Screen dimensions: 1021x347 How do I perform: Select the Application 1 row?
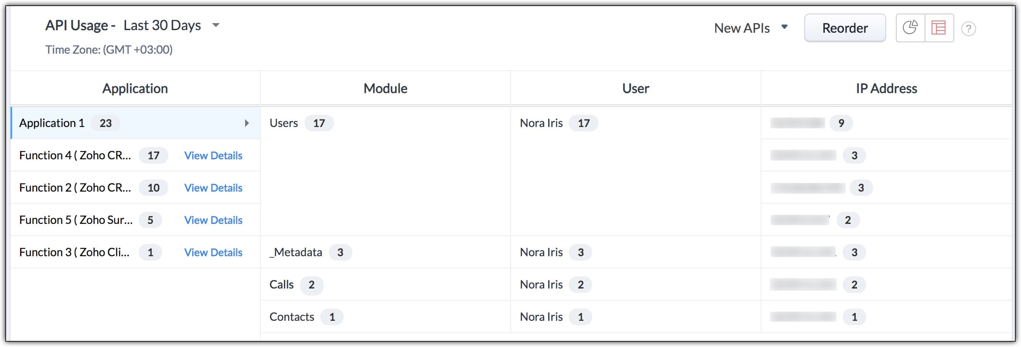point(52,123)
